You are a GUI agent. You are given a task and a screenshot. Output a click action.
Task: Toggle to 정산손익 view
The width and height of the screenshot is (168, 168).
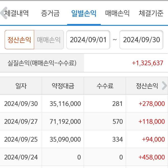tap(19, 40)
